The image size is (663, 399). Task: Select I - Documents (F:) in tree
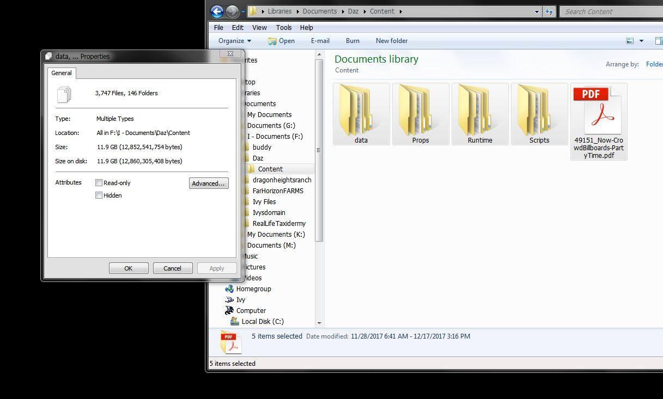(x=275, y=136)
